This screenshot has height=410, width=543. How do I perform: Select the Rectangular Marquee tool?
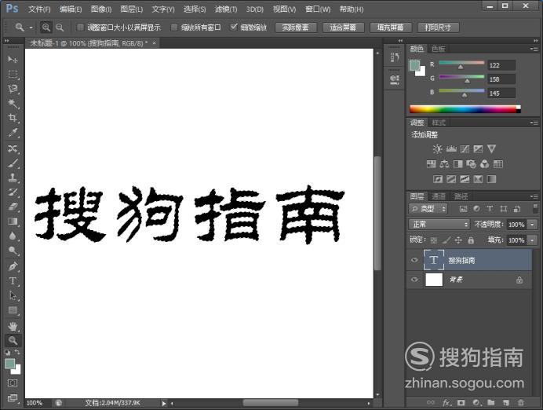pos(13,74)
